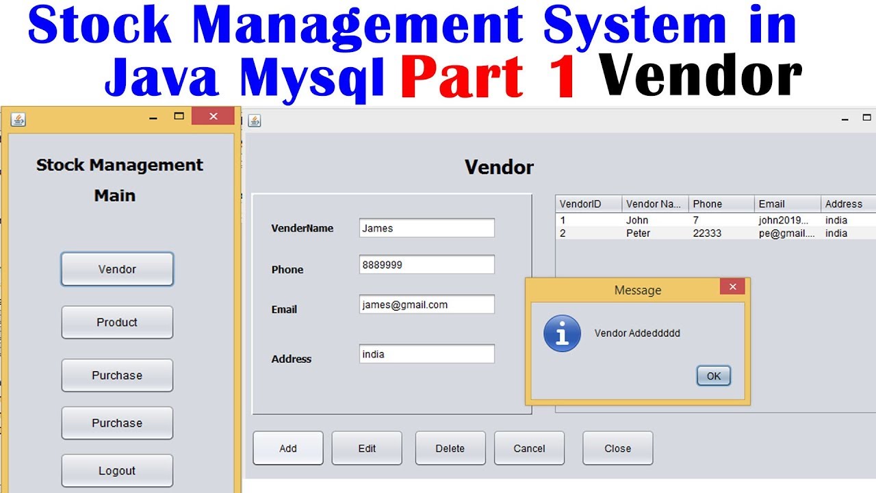Confirm the message by clicking OK
876x493 pixels.
[714, 376]
